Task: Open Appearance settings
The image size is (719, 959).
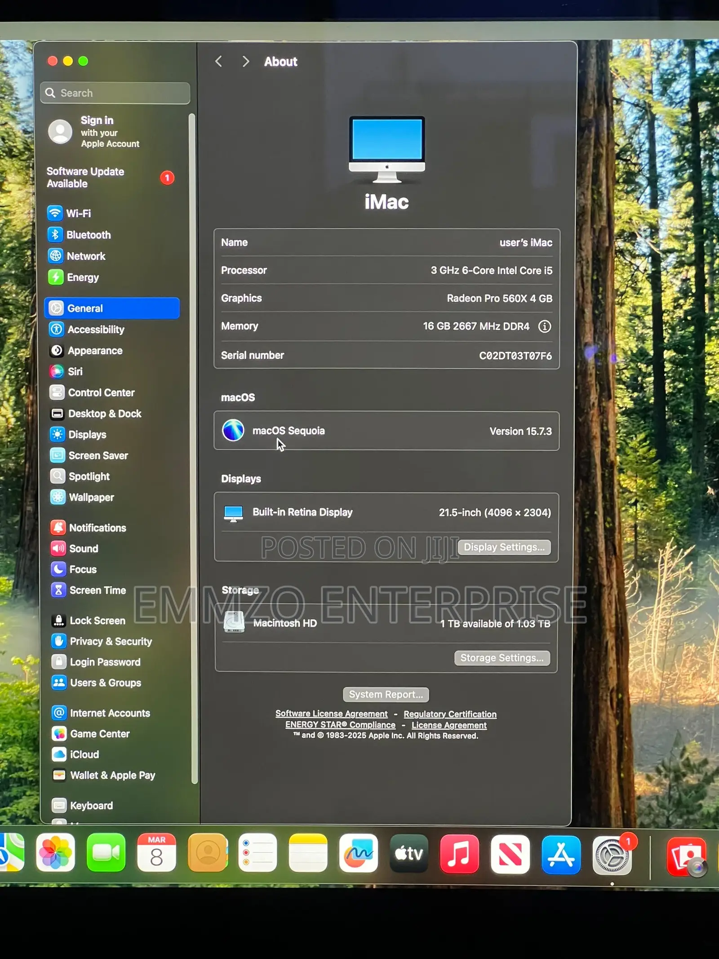Action: [x=86, y=350]
